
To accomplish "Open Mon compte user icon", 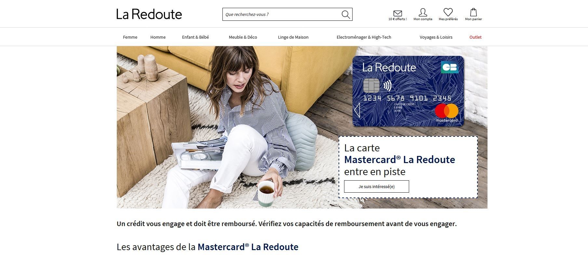I will pos(423,12).
